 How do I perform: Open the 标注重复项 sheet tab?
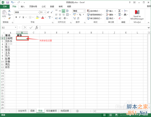52,111
